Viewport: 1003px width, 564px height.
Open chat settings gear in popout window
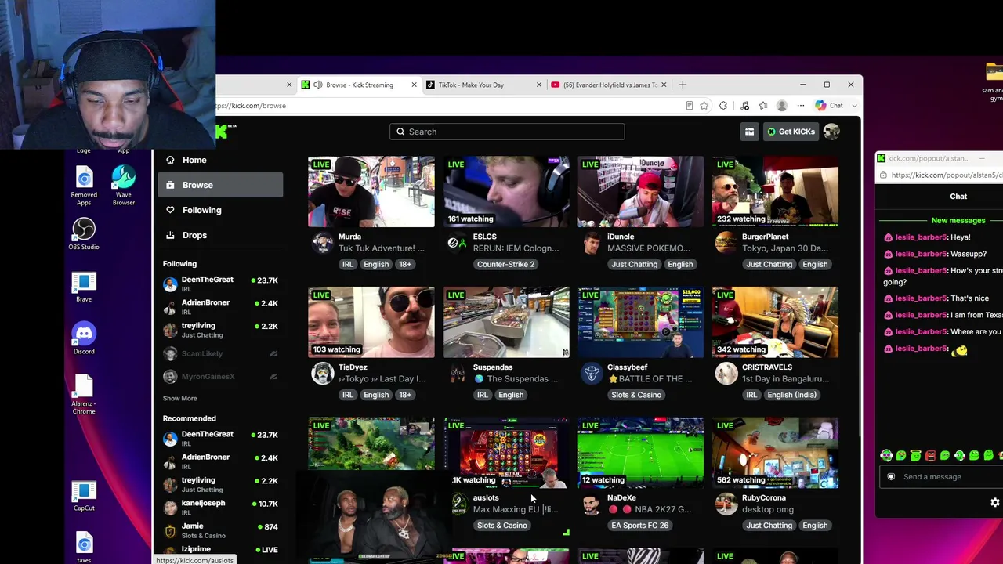point(995,503)
